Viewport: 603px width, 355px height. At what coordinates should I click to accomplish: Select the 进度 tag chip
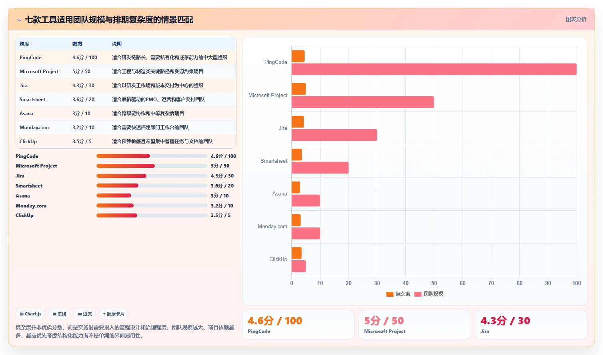(x=84, y=314)
